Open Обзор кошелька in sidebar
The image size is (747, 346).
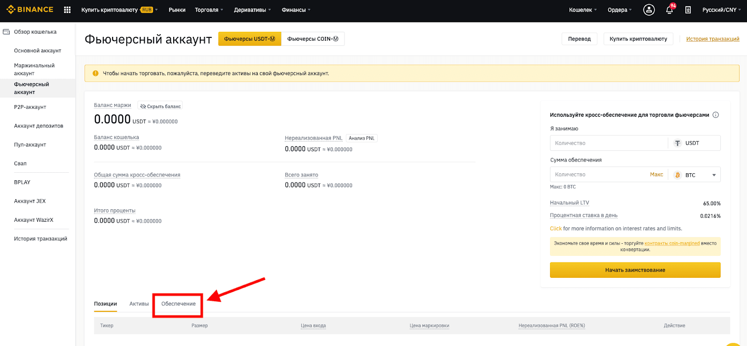click(35, 32)
